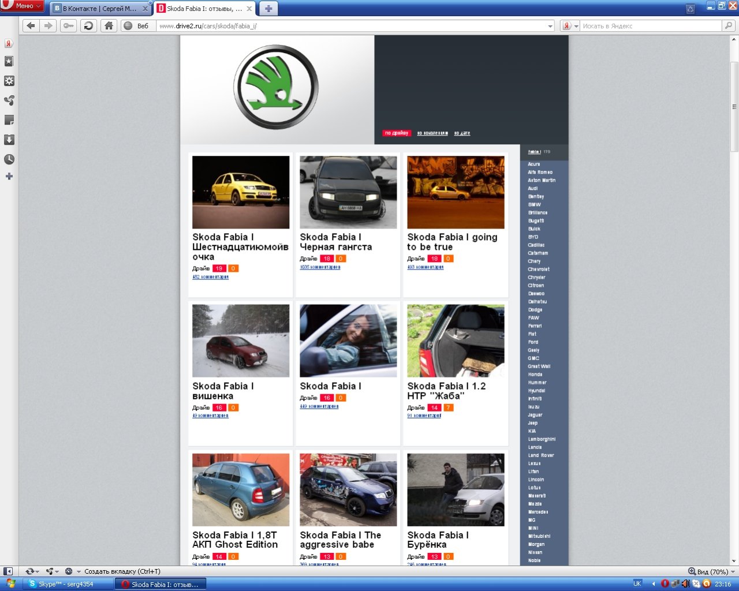This screenshot has height=591, width=739.
Task: Open the yellow Fabia Шестнадцатиюмовочка photo
Action: (x=241, y=192)
